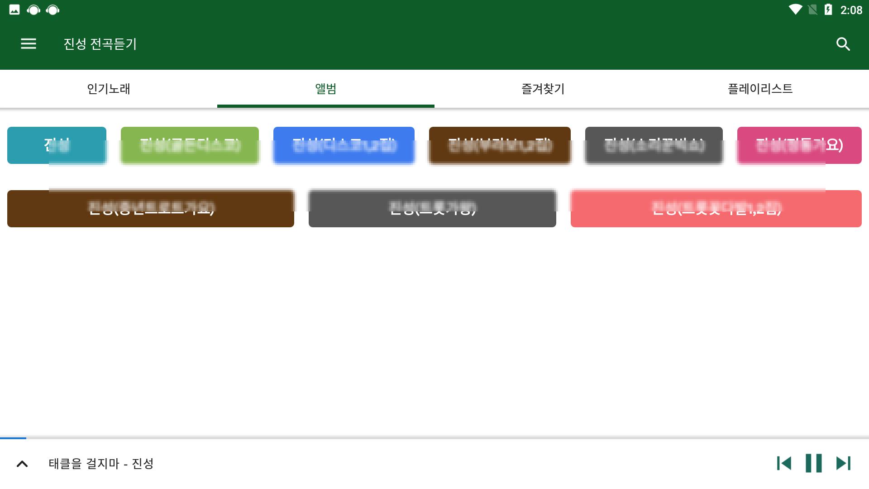869x489 pixels.
Task: Select the 앨범 tab
Action: 326,89
